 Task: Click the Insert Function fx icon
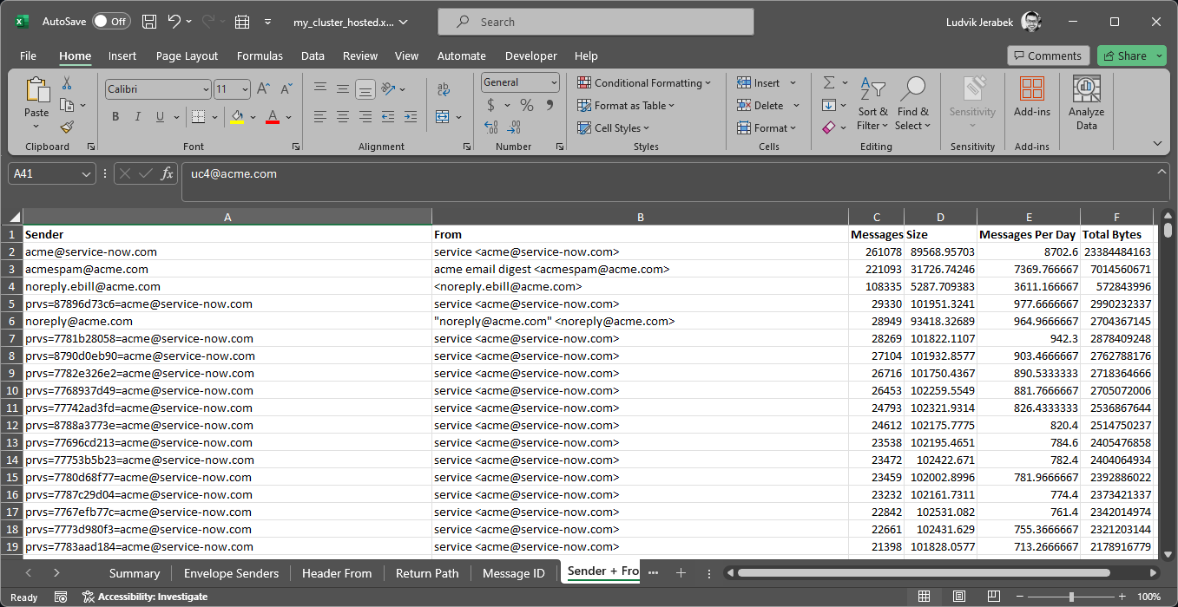168,174
